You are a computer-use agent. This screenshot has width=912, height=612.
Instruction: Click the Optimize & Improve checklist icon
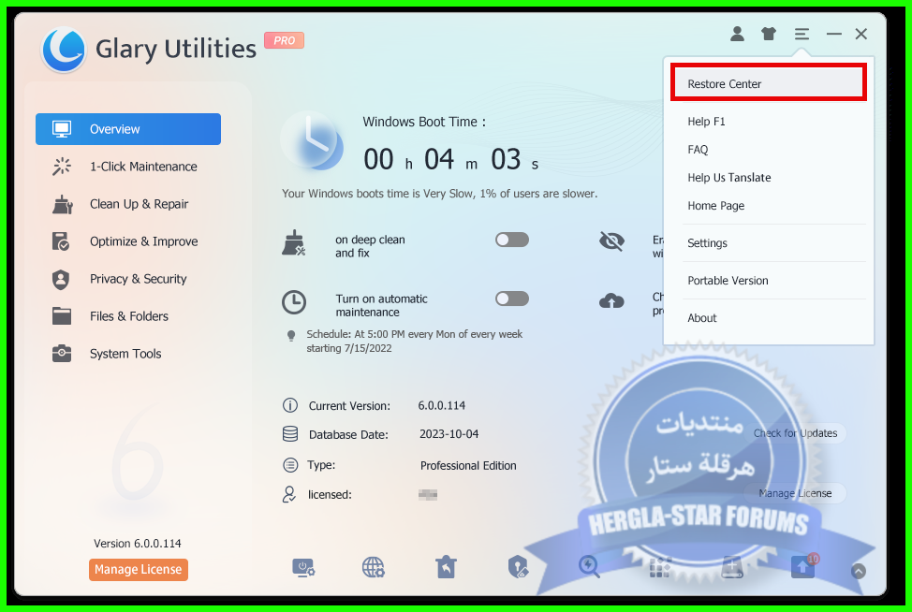click(61, 241)
